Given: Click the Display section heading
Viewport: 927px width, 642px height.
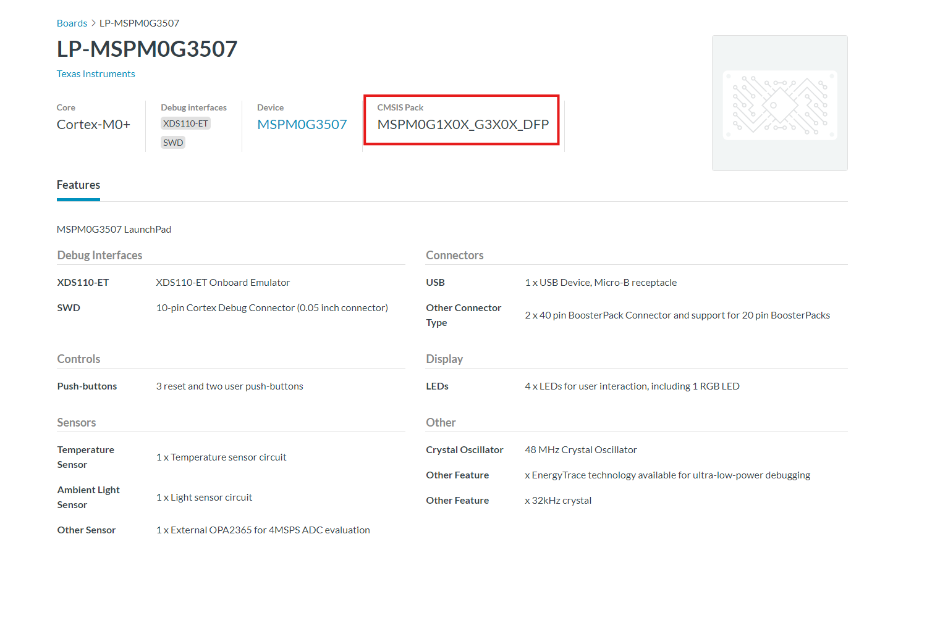Looking at the screenshot, I should (x=444, y=359).
